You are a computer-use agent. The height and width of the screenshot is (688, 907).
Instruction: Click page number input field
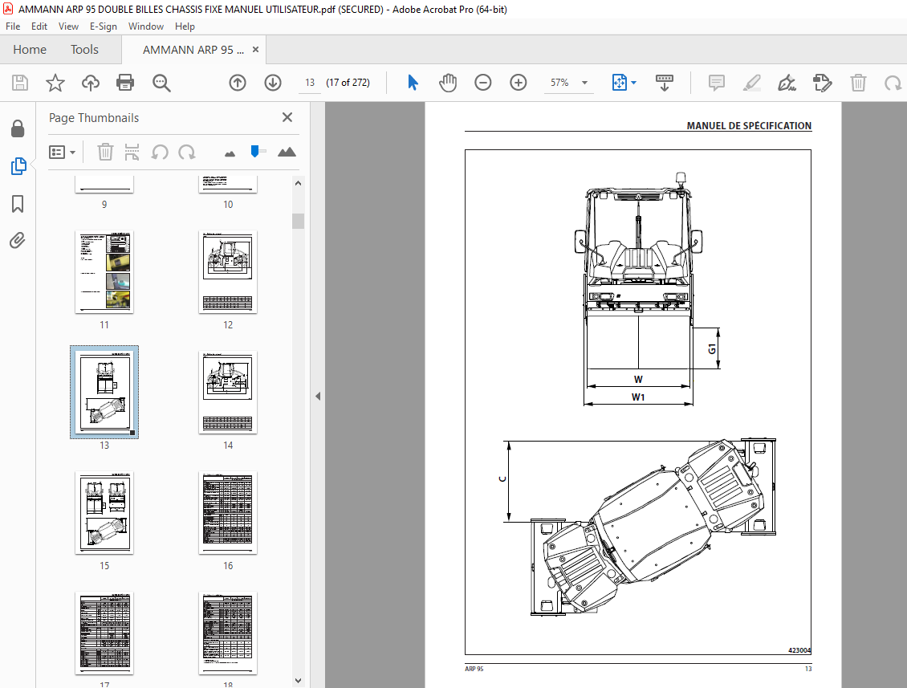pyautogui.click(x=310, y=83)
